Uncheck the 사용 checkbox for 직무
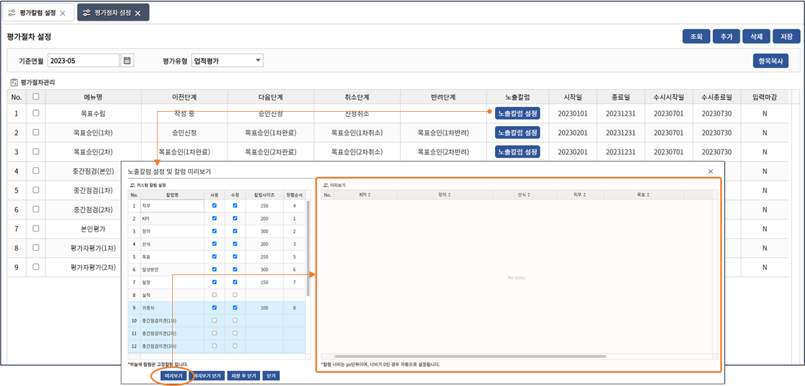The image size is (805, 386). (x=214, y=205)
